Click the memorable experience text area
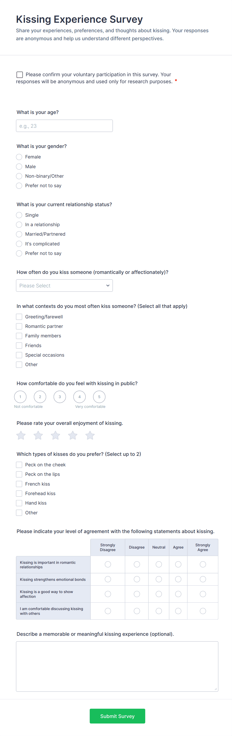232x736 pixels. pyautogui.click(x=117, y=666)
